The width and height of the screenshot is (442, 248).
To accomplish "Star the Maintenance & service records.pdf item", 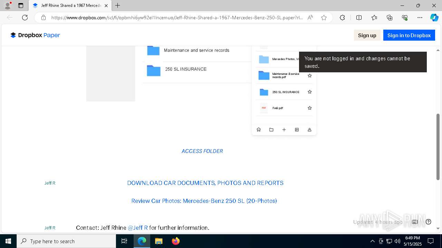I will click(x=310, y=75).
